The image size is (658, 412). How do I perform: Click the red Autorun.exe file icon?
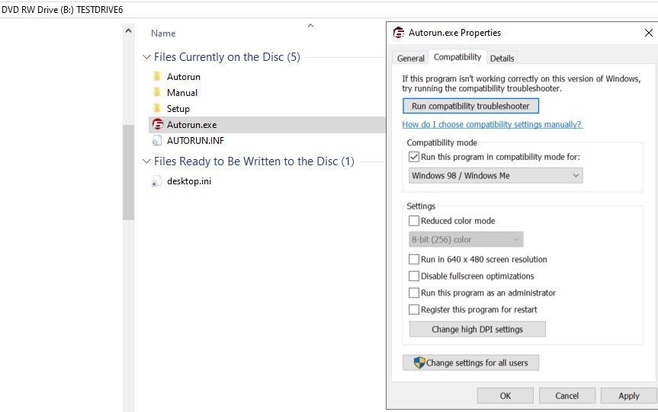tap(157, 124)
